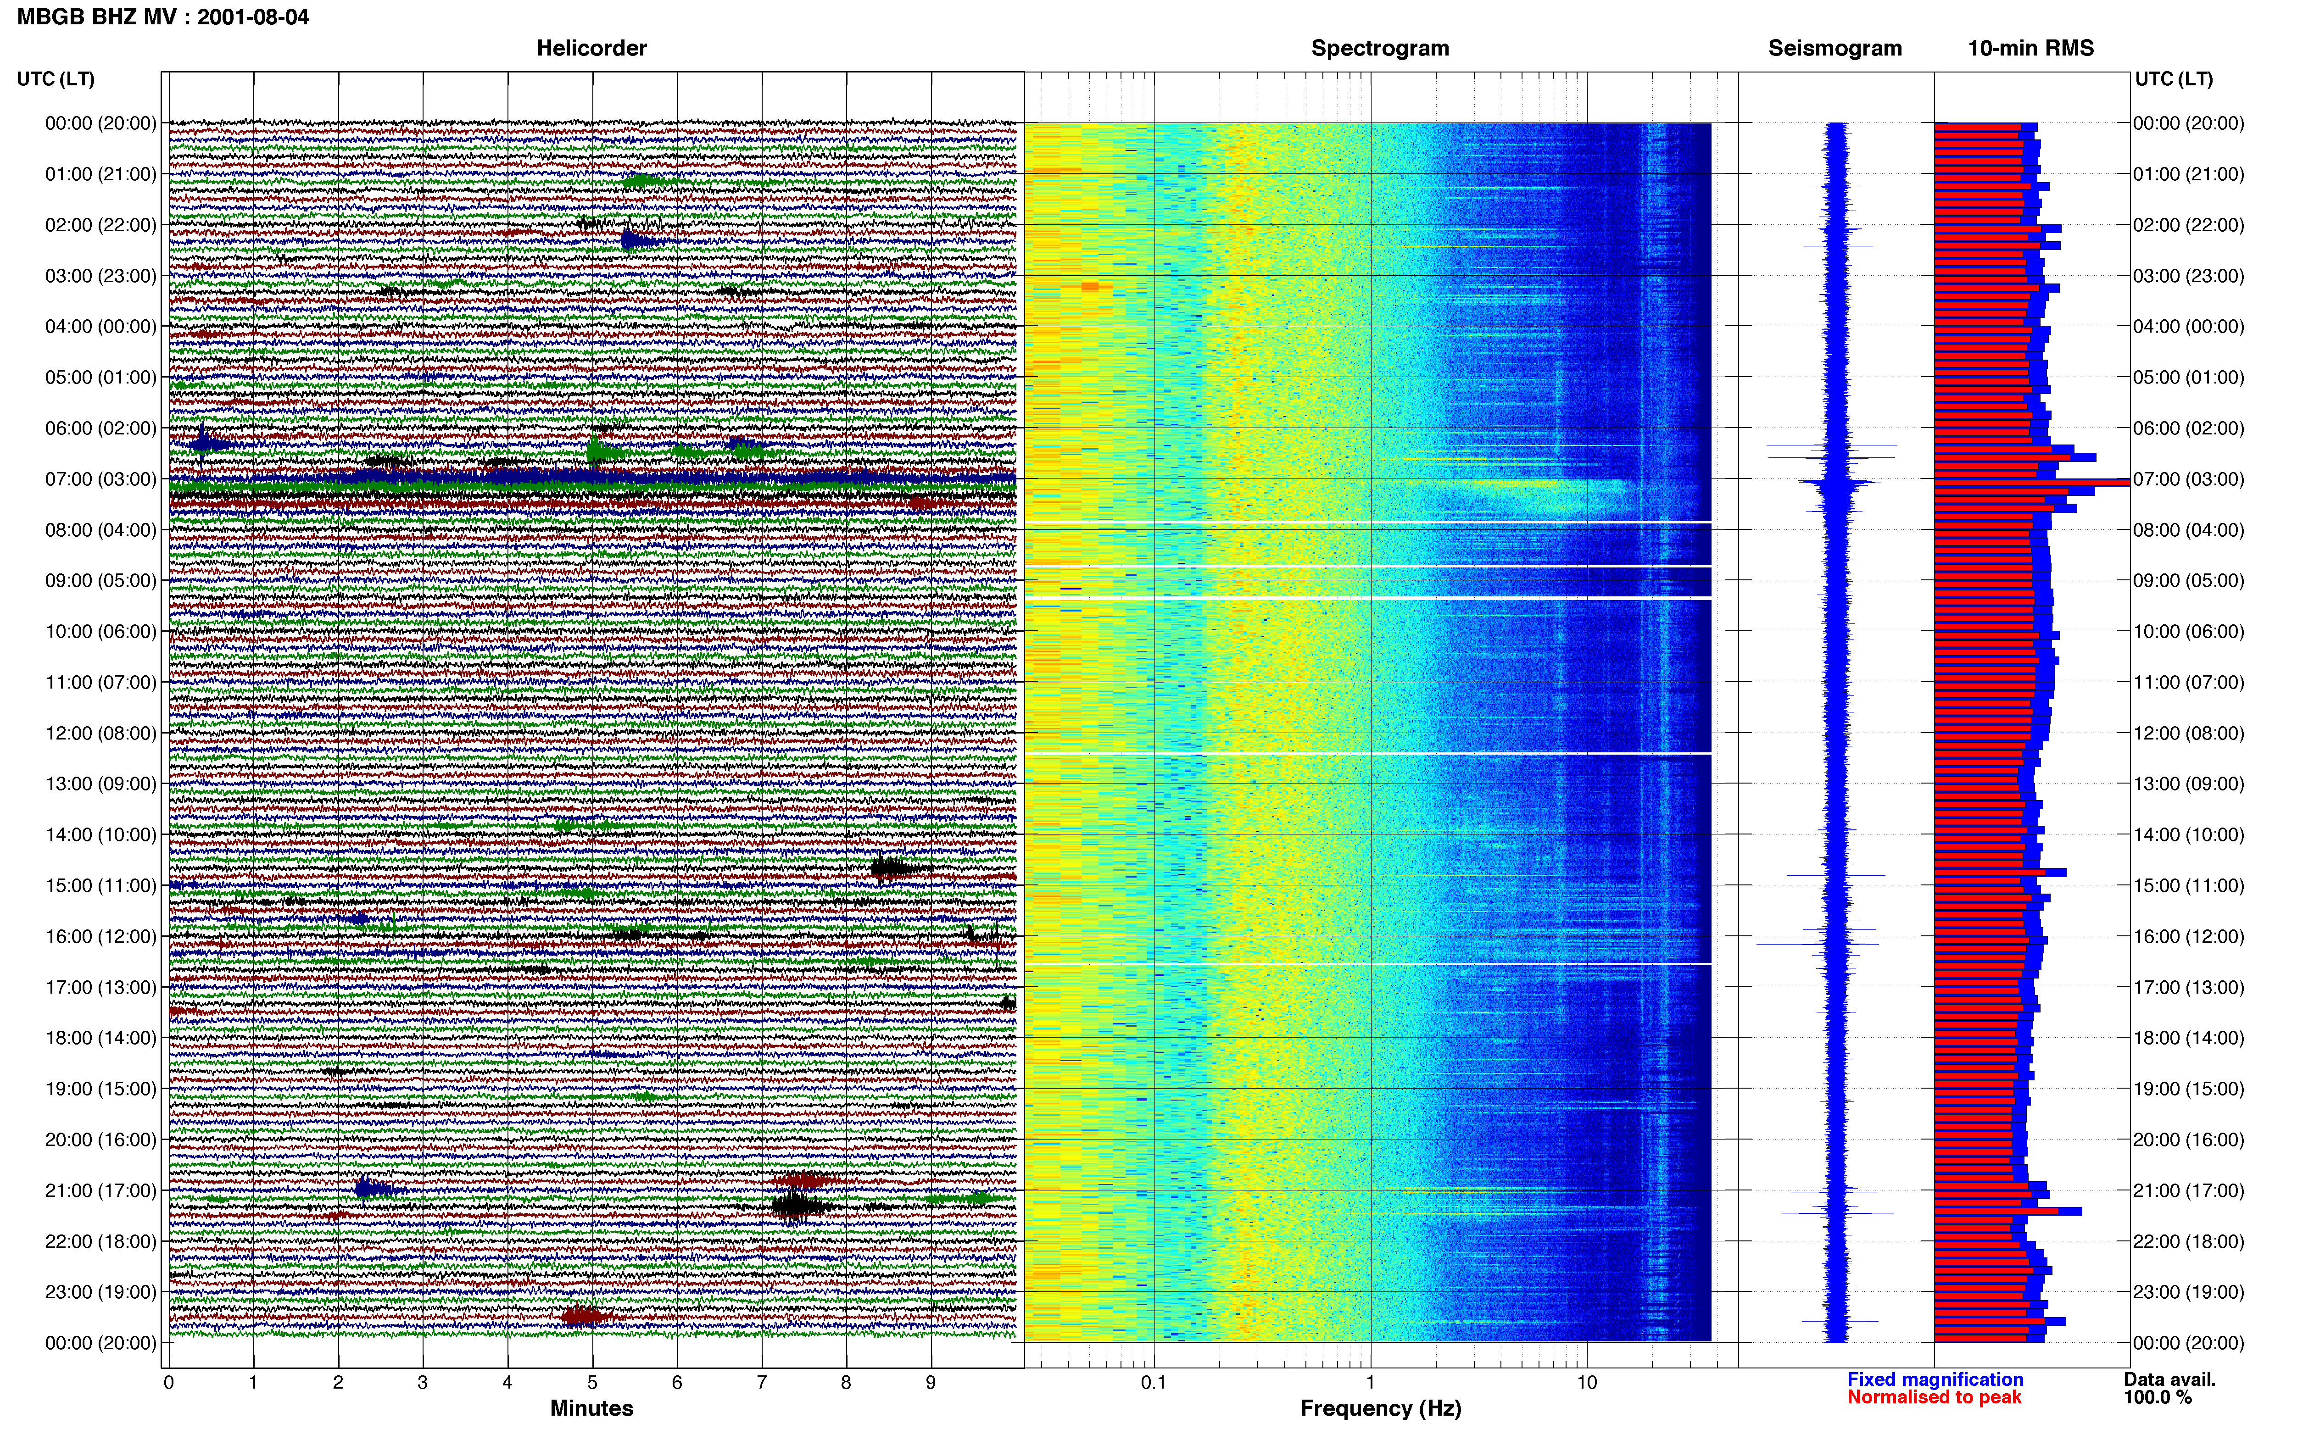Viewport: 2303px width, 1440px height.
Task: Click '18:00 (14:00)' on the helicorder time axis
Action: pyautogui.click(x=101, y=1038)
